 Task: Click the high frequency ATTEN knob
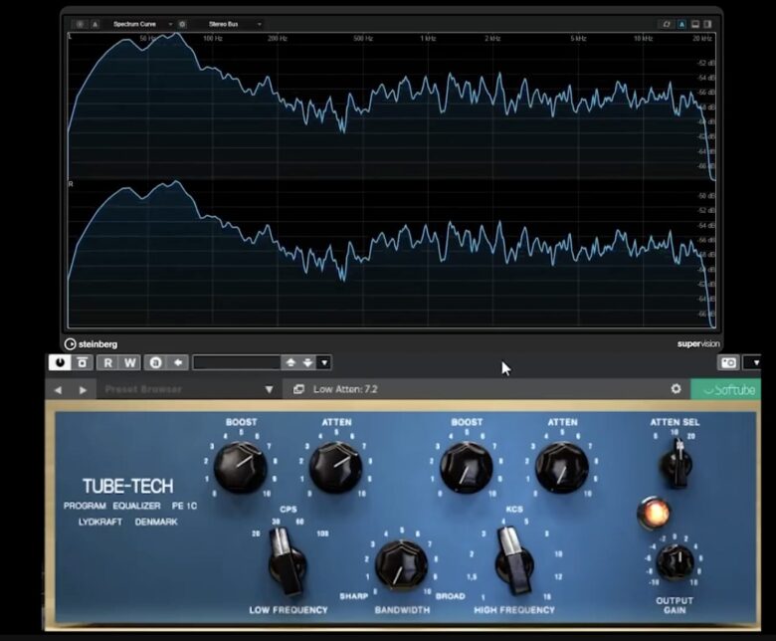(562, 468)
